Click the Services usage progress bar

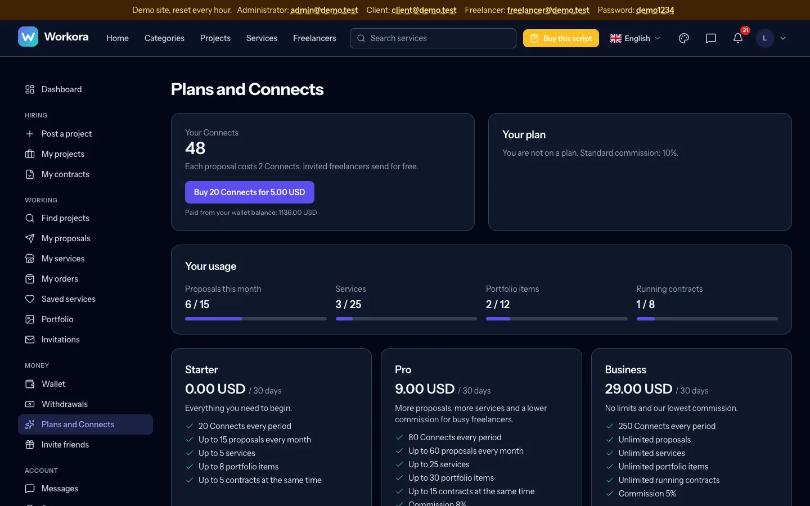tap(406, 319)
